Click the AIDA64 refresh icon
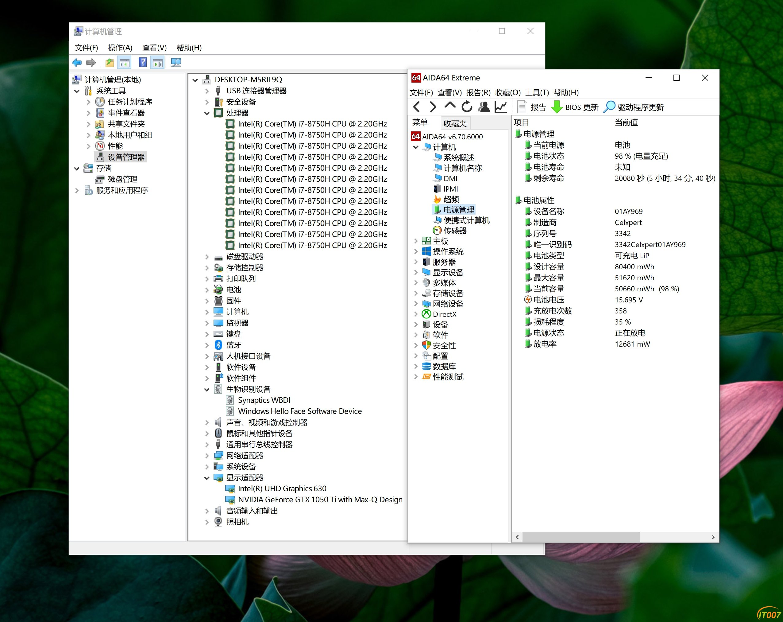This screenshot has width=783, height=622. [467, 107]
